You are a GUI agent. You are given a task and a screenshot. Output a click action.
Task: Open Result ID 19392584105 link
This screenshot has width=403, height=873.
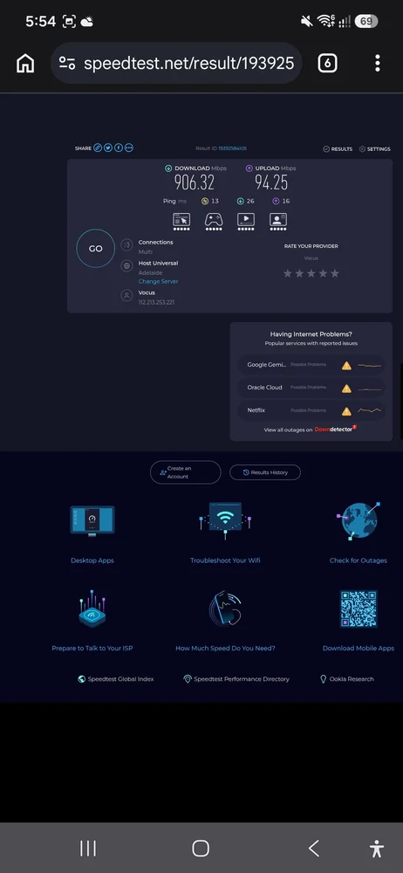click(233, 148)
